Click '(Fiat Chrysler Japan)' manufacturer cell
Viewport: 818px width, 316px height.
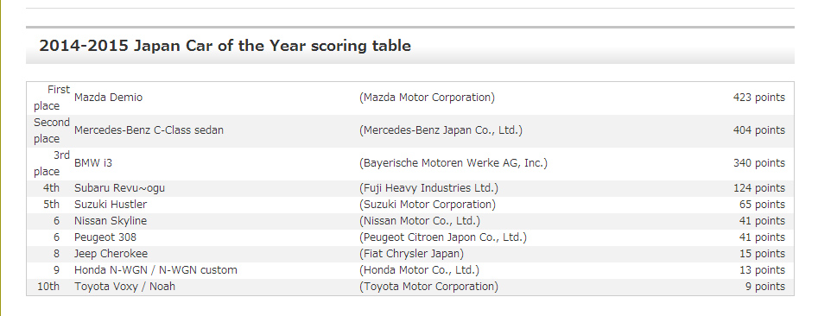[412, 254]
